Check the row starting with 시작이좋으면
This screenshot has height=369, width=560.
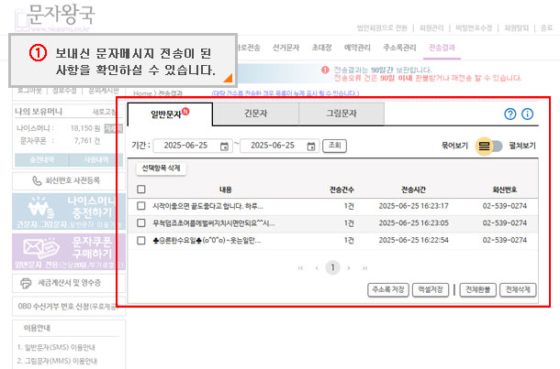(141, 207)
